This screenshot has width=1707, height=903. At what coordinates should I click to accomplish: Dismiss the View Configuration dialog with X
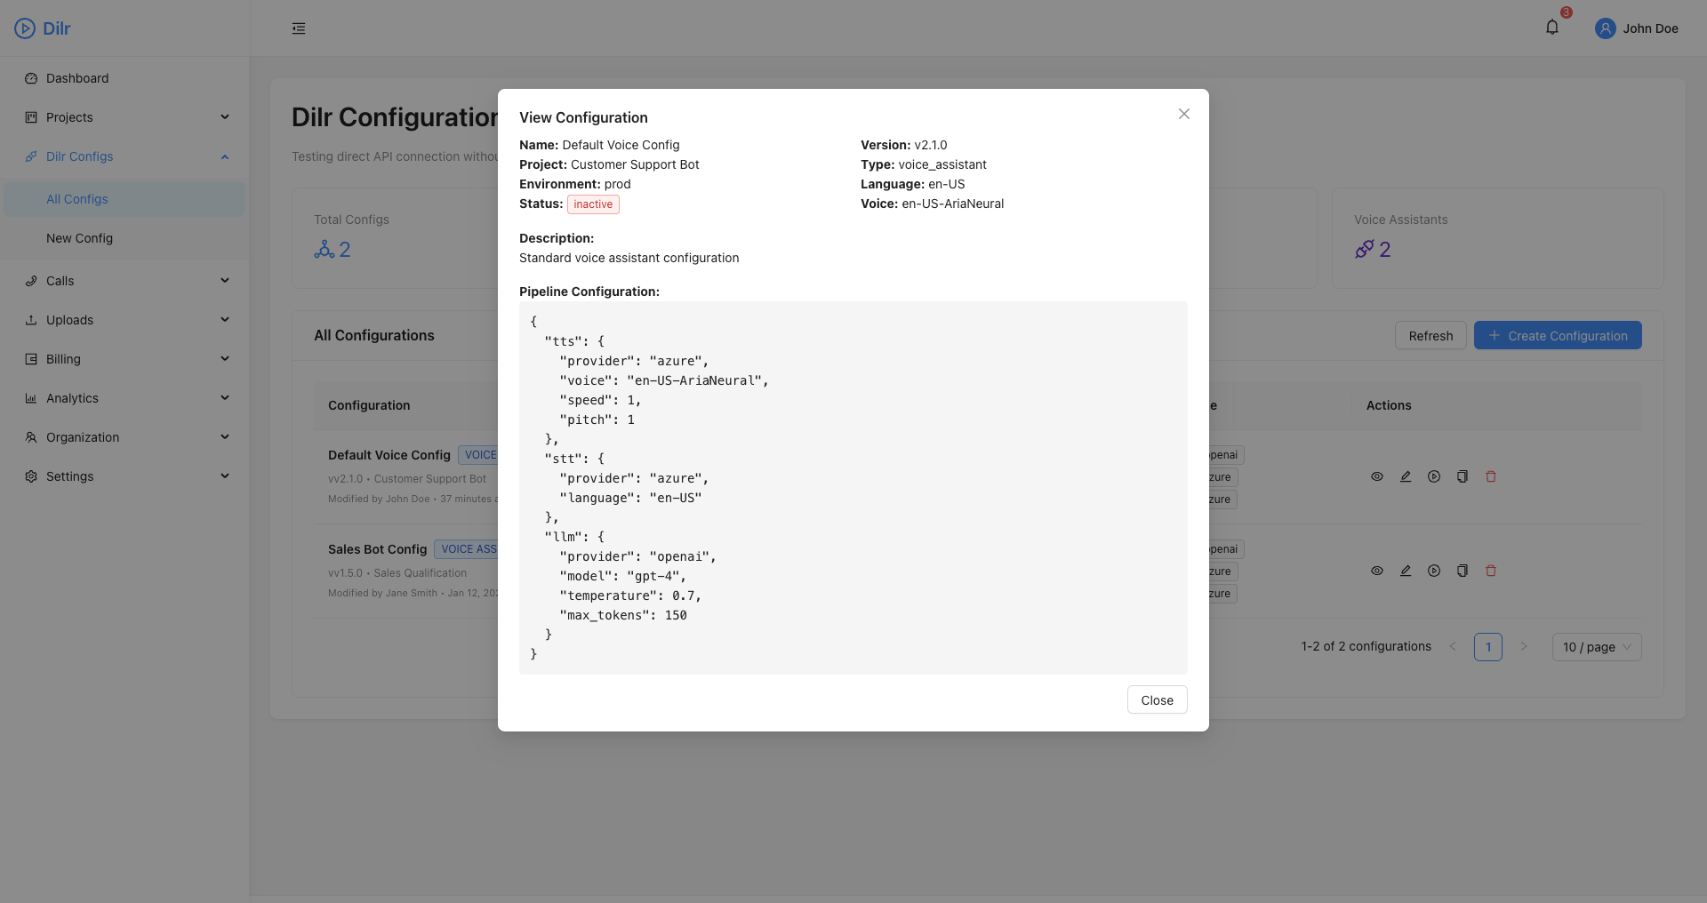coord(1183,114)
